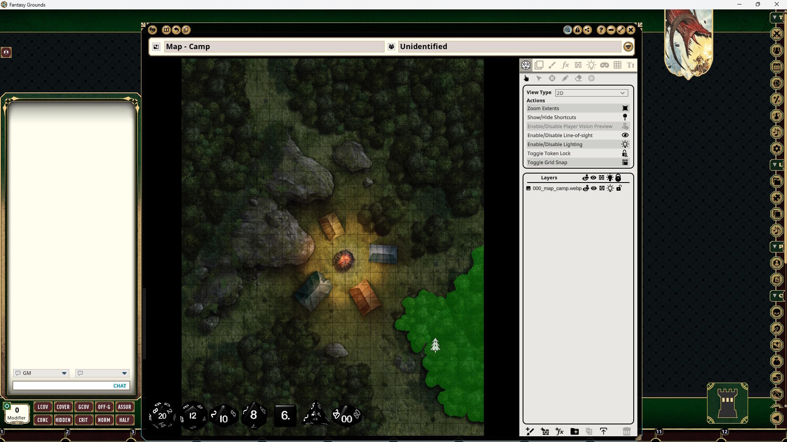Click the padlock icon in map header

578,30
